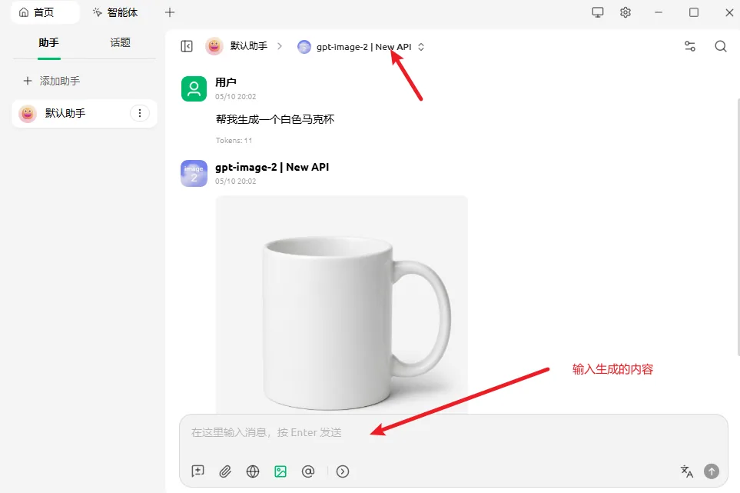
Task: Click the green user avatar
Action: (194, 88)
